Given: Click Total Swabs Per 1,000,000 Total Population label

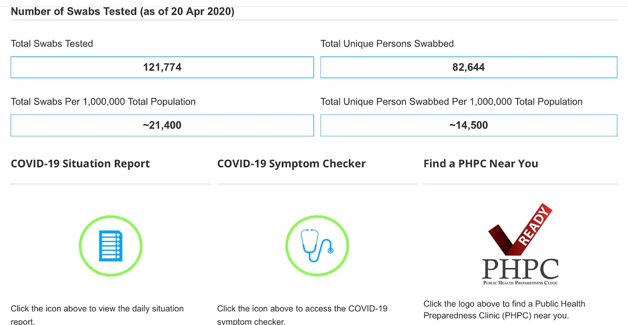Looking at the screenshot, I should click(x=103, y=102).
